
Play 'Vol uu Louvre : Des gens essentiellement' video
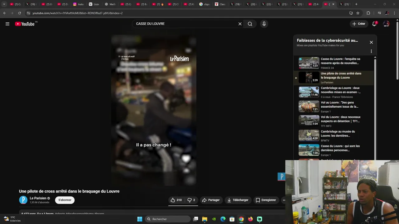[x=334, y=107]
